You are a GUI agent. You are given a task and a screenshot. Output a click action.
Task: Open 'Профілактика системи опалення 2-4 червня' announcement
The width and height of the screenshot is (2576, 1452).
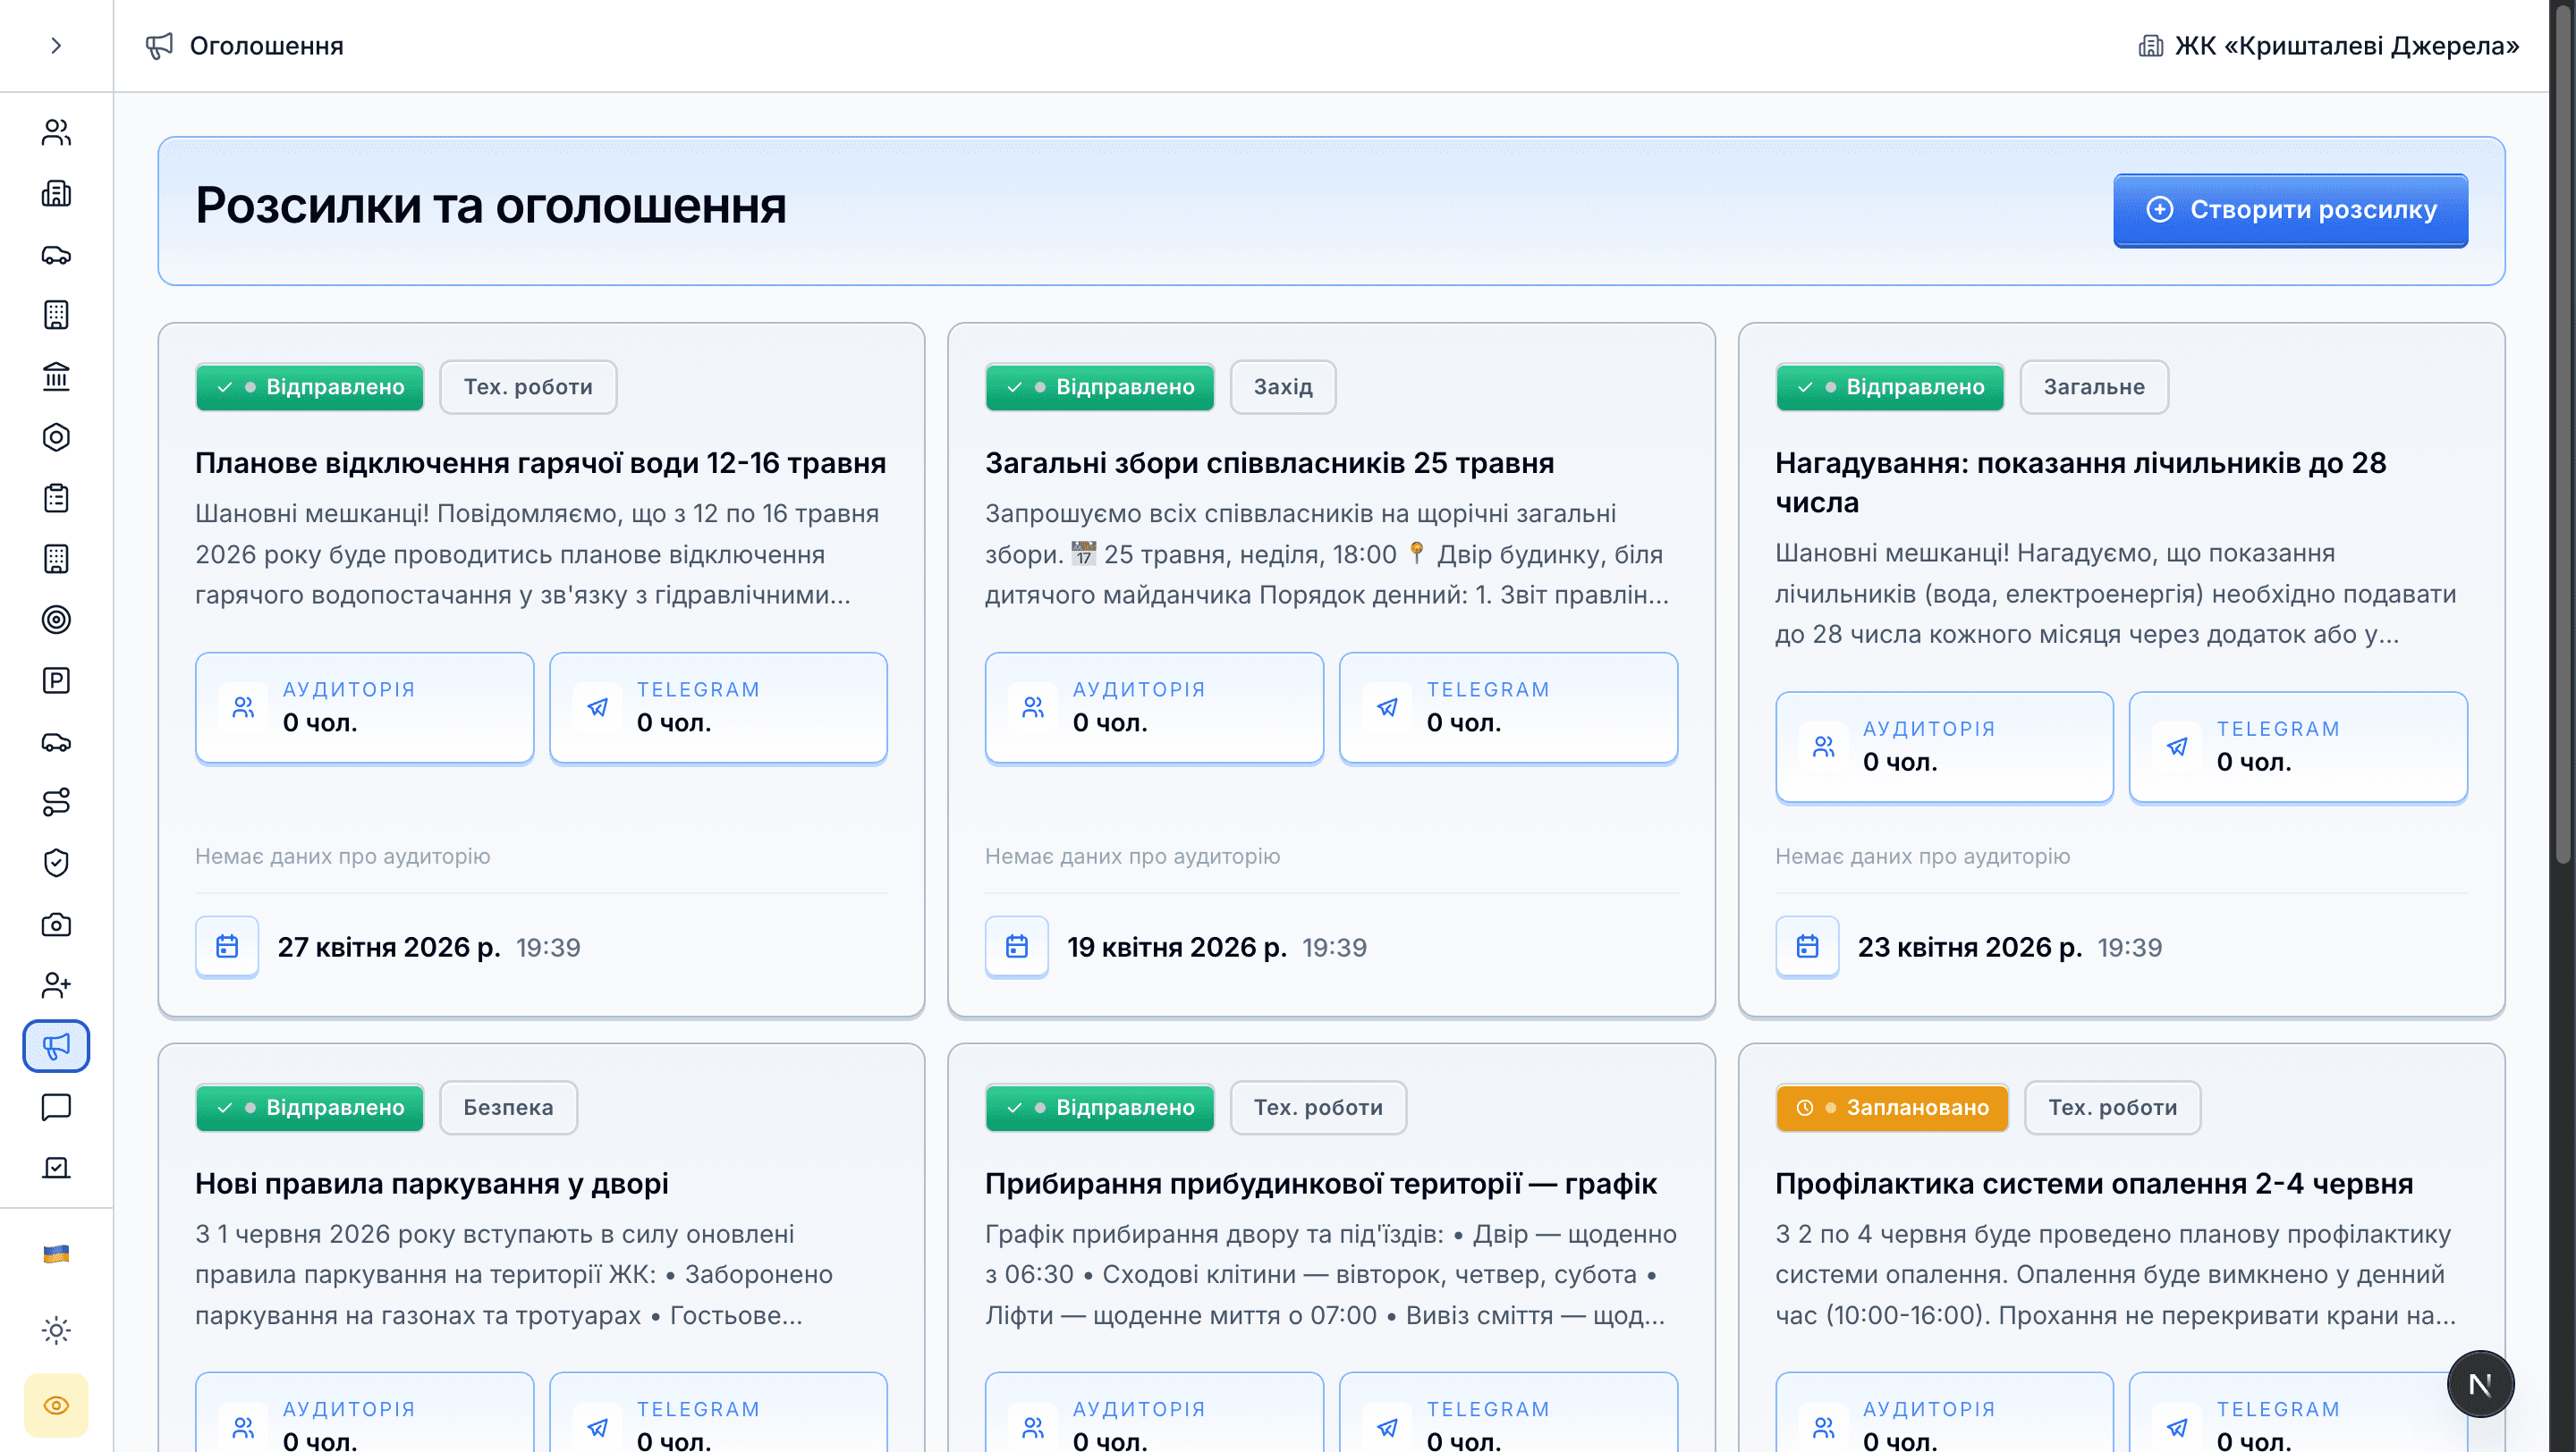[2094, 1183]
